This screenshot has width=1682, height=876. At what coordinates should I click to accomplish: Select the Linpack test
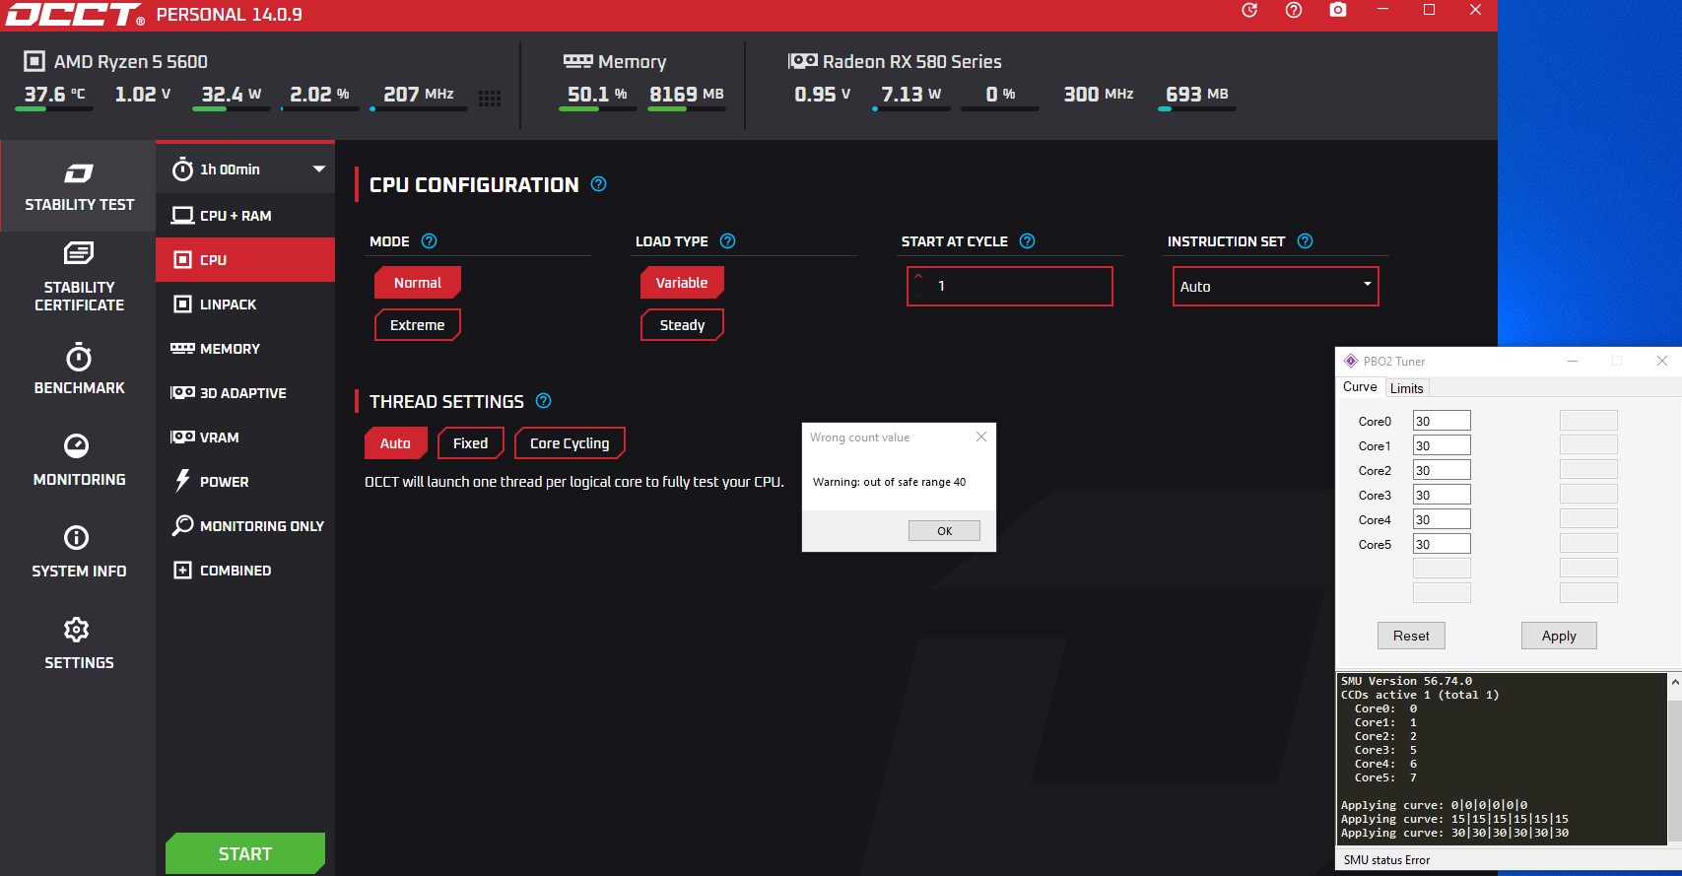[245, 304]
